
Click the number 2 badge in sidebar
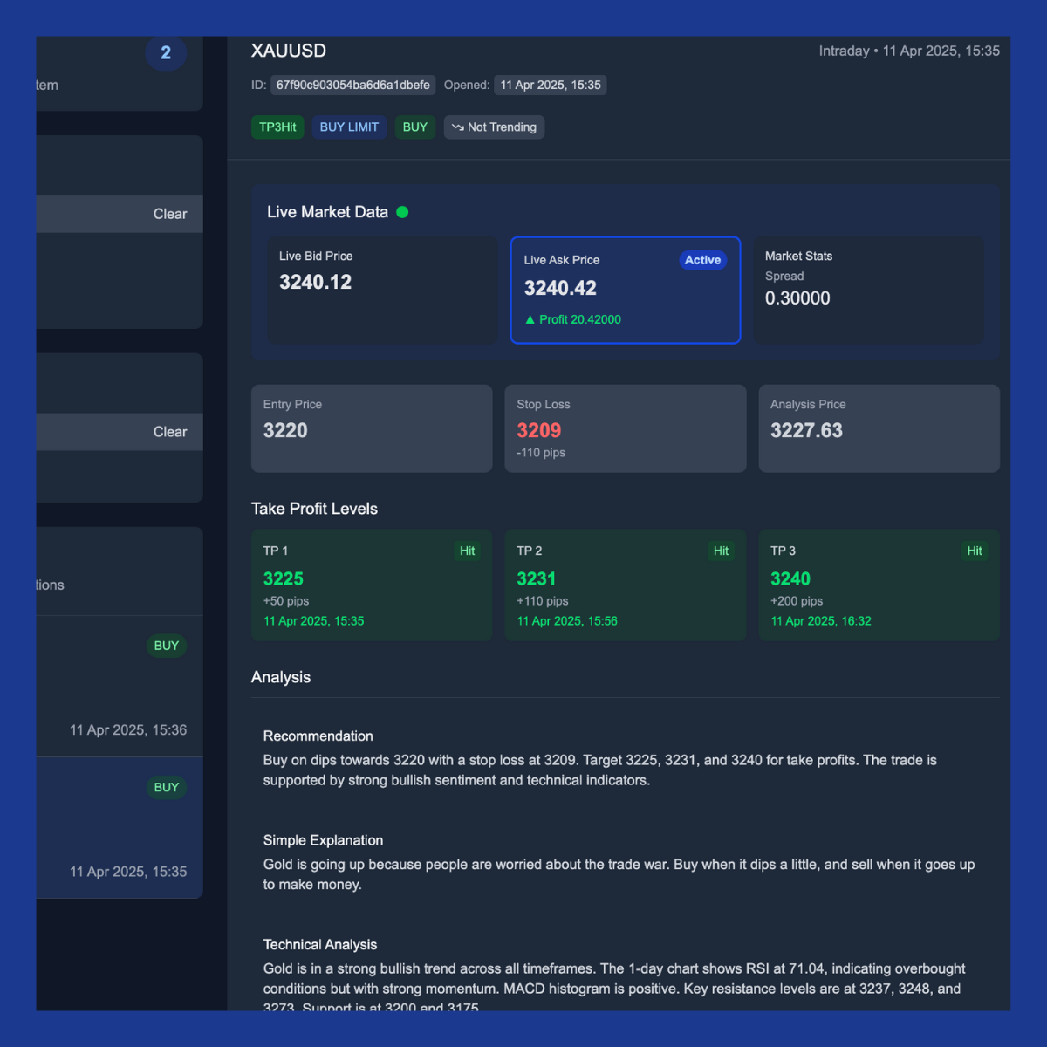click(x=166, y=52)
